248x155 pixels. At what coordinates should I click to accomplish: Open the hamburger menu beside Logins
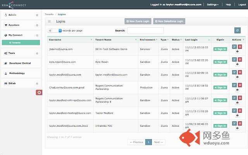click(x=49, y=21)
